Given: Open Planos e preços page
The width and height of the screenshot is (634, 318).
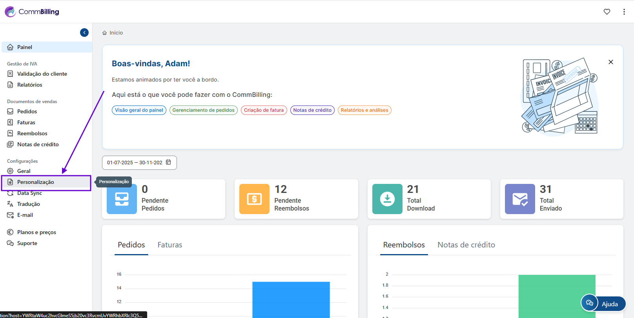Looking at the screenshot, I should click(36, 233).
